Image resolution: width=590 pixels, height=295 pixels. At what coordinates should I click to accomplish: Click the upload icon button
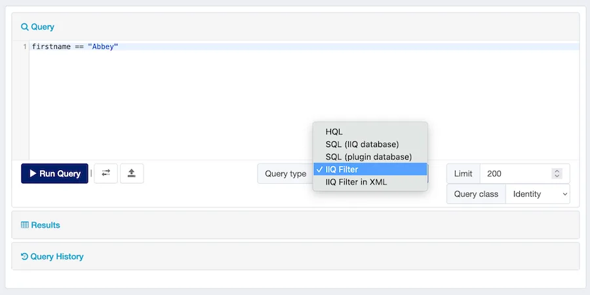[131, 173]
